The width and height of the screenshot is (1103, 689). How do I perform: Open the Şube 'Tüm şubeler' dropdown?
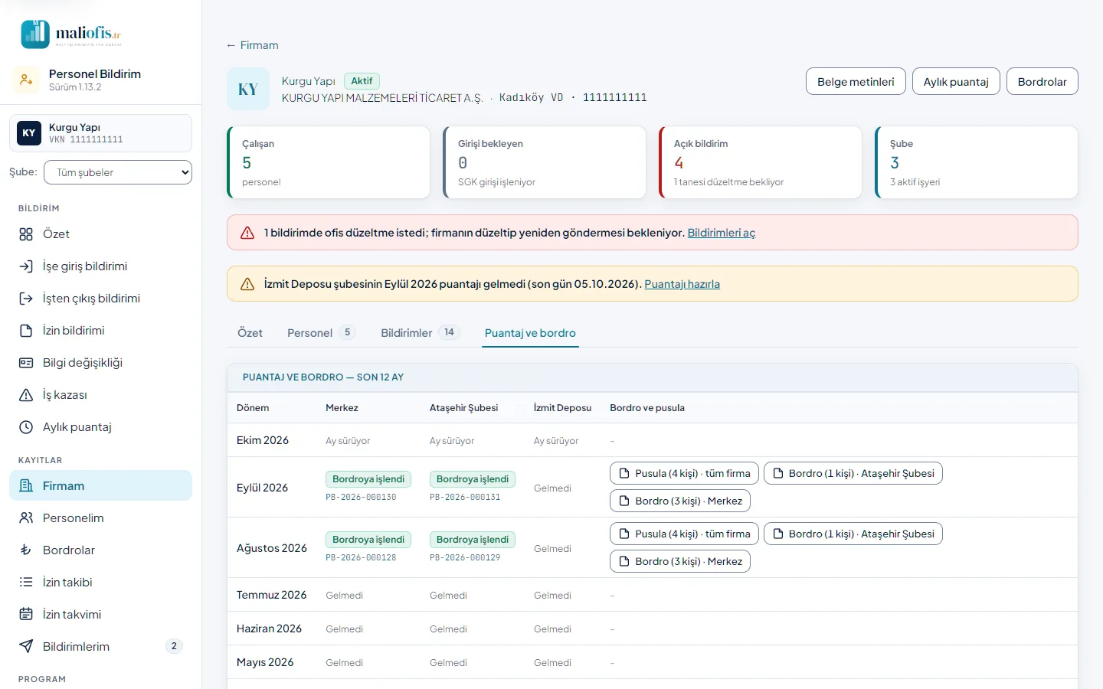118,172
